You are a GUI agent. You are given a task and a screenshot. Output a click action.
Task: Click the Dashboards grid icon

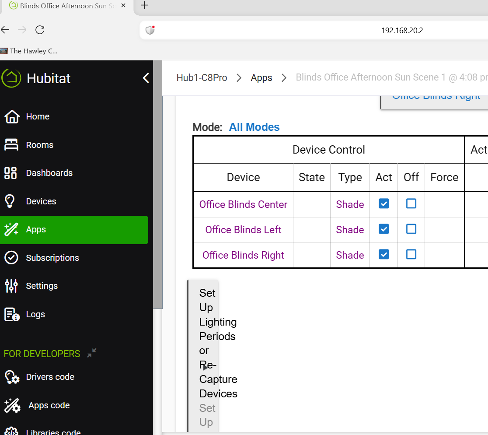click(x=10, y=173)
